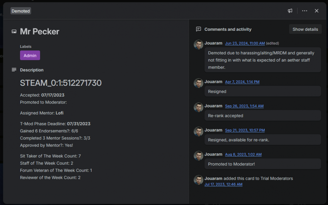This screenshot has width=328, height=205.
Task: Expand activity with Show details
Action: click(x=305, y=29)
